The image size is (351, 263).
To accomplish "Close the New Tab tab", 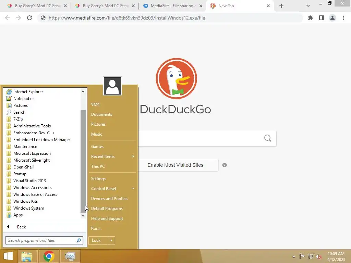I will [268, 6].
